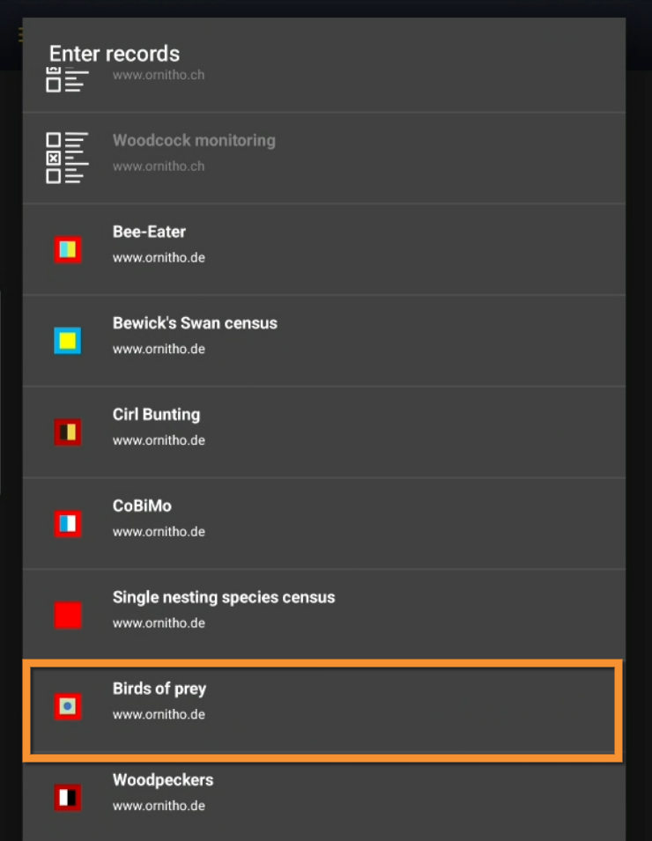This screenshot has width=652, height=841.
Task: Click the www.ornitho.de text under CoBiMo
Action: [159, 532]
